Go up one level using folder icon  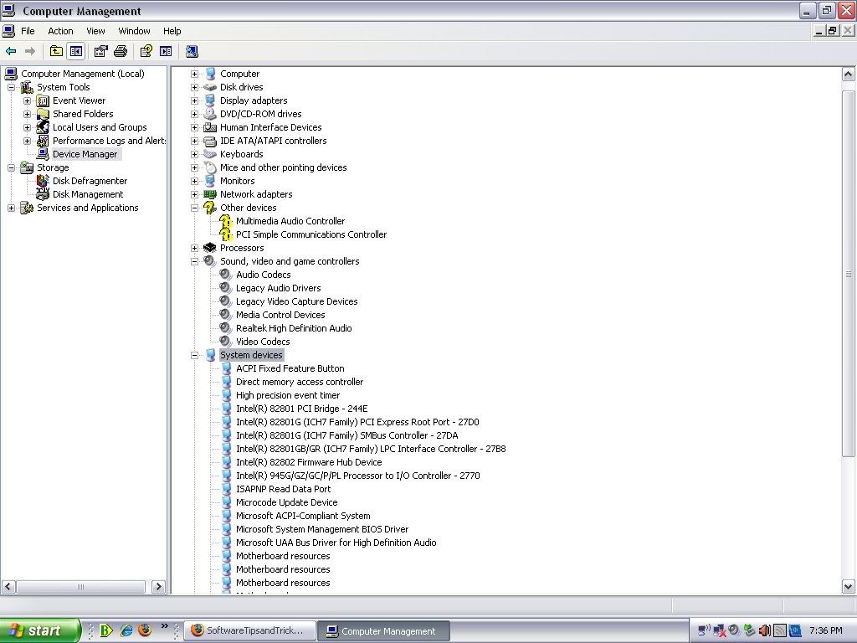pyautogui.click(x=56, y=51)
